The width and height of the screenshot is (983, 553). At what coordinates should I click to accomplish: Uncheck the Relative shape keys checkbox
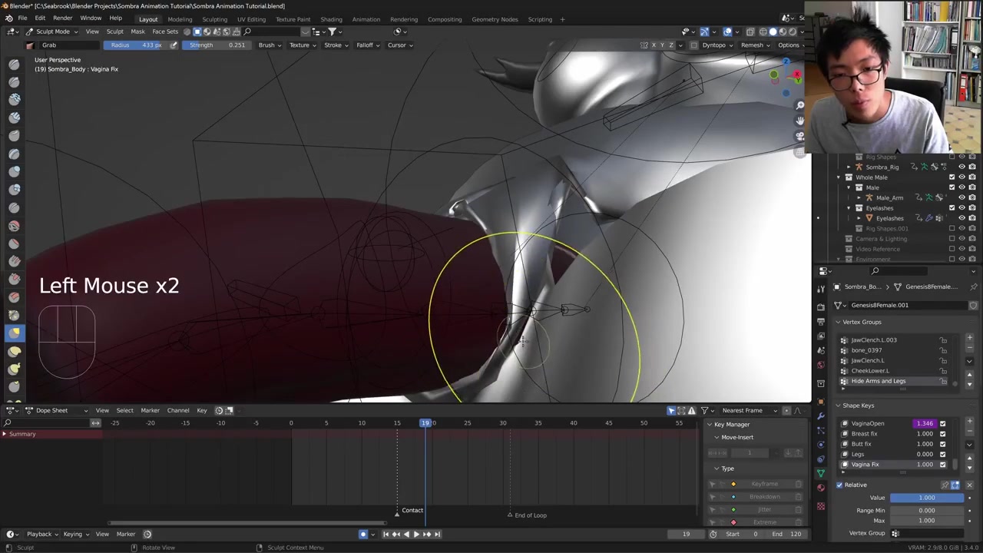click(839, 485)
